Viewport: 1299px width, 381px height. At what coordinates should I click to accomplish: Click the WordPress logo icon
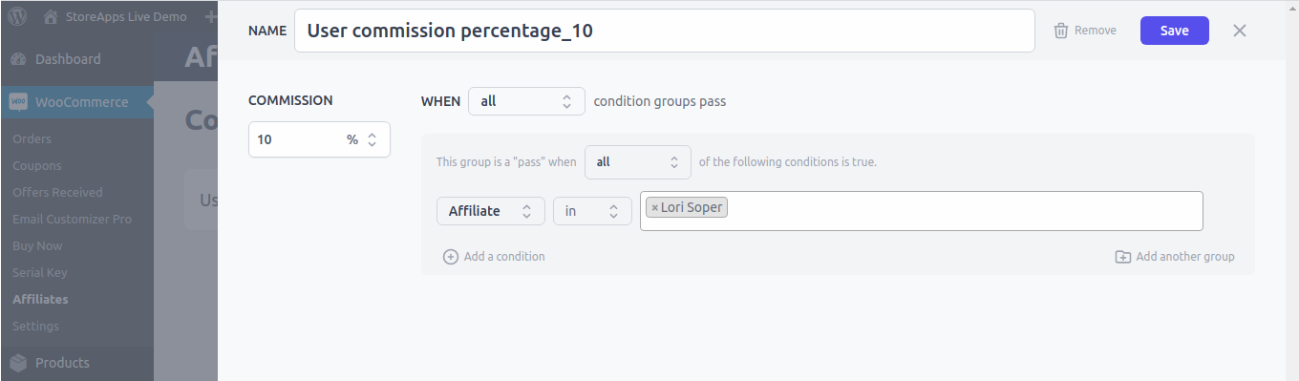19,16
